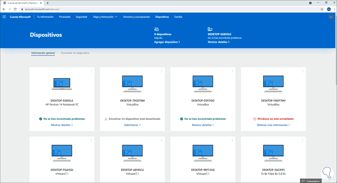Click Mostrar detalles under DESKTOP-EG85SLS card

[x=62, y=125]
